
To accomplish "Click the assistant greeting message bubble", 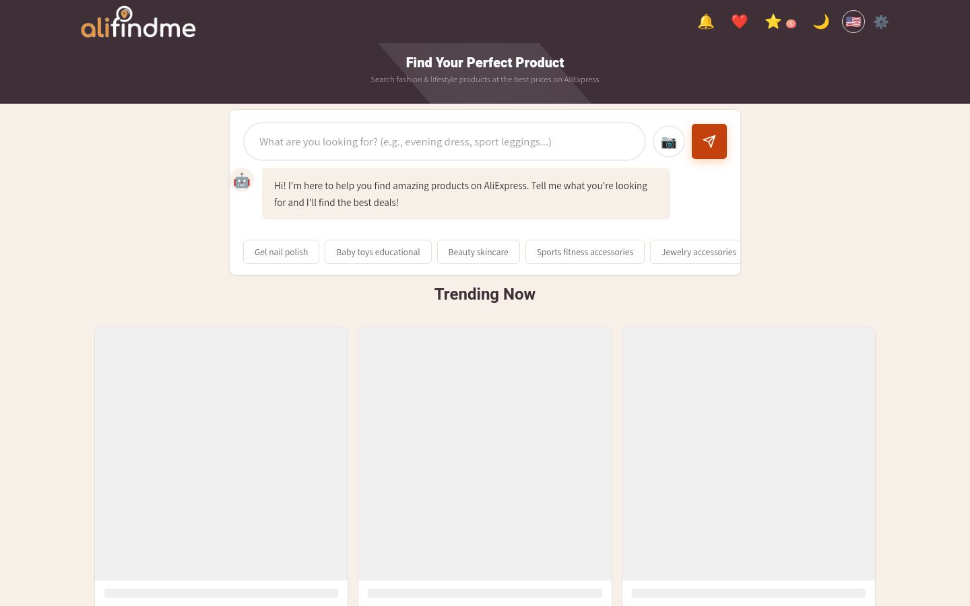I will 466,193.
